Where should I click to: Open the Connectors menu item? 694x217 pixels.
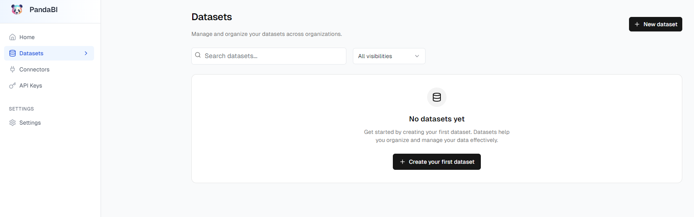[x=34, y=69]
